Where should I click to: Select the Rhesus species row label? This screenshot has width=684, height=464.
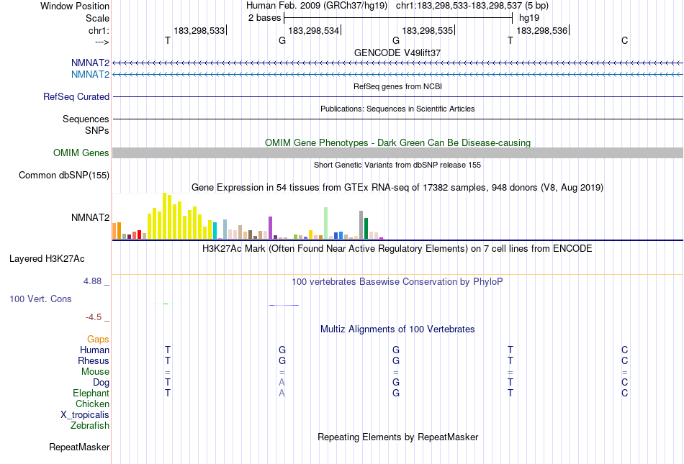click(94, 360)
